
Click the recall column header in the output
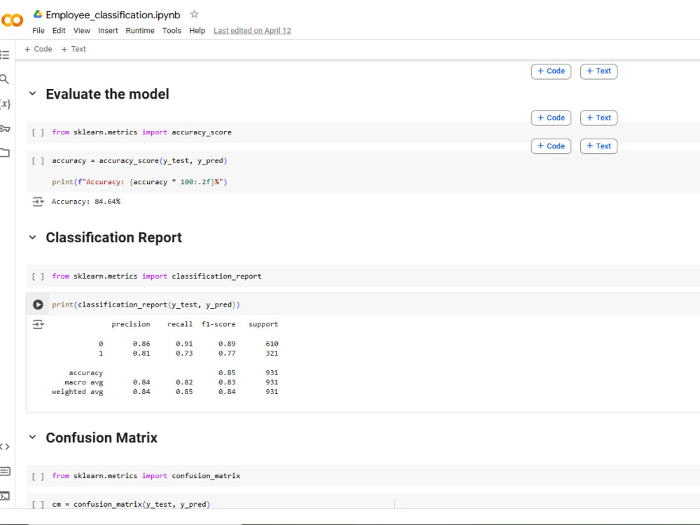click(180, 324)
